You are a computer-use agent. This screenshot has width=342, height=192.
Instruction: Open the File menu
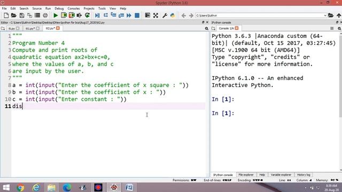click(x=4, y=9)
